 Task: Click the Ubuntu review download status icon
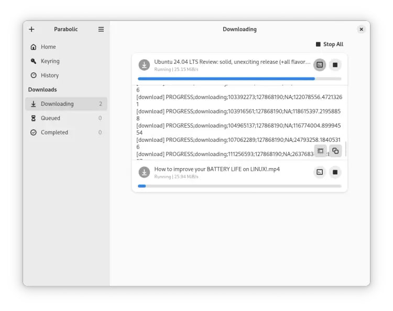tap(144, 65)
